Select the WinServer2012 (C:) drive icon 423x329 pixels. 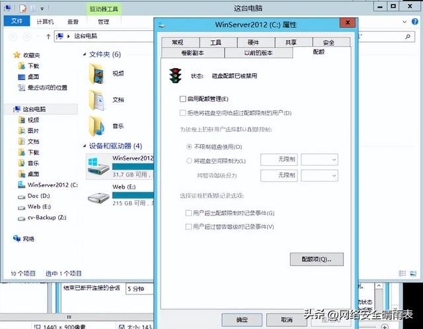click(x=96, y=164)
